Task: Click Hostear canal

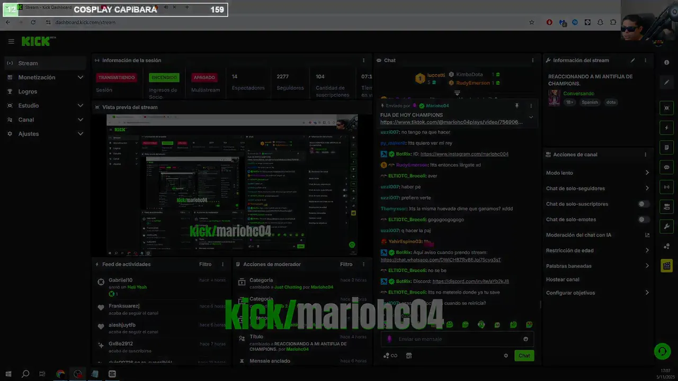Action: (x=563, y=279)
